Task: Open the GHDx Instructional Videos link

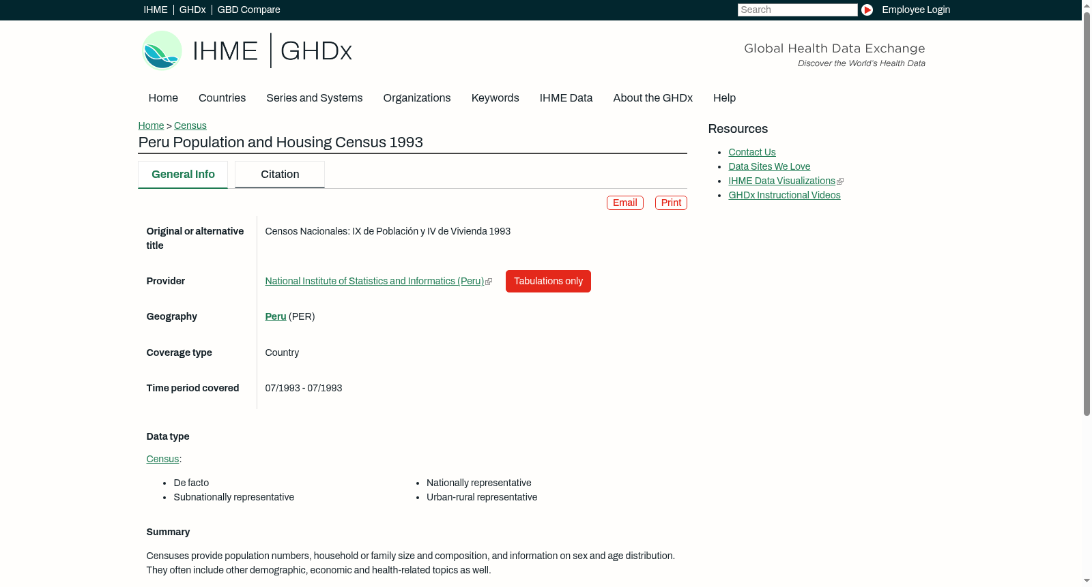Action: 784,195
